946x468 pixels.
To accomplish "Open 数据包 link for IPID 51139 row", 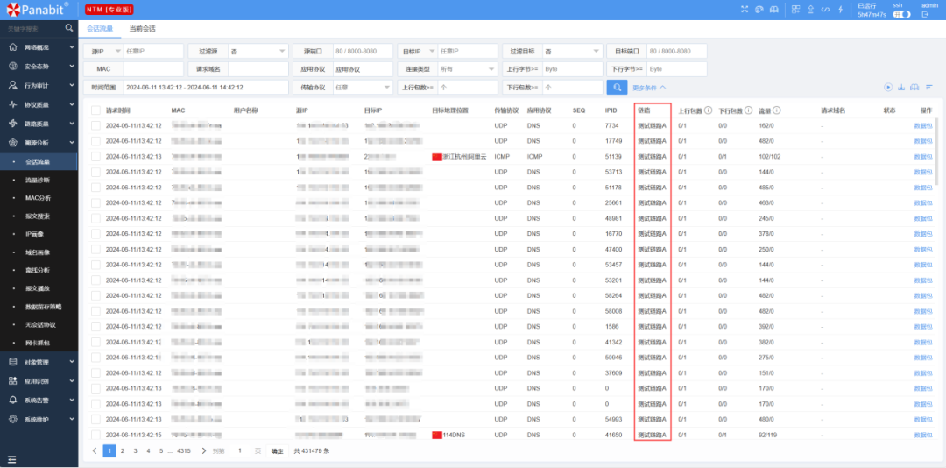I will [923, 156].
